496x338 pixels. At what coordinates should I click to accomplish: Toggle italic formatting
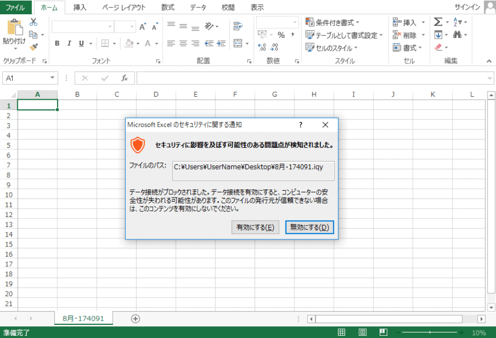point(69,43)
